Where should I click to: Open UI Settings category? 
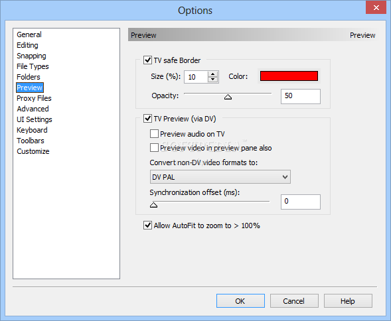[x=35, y=119]
